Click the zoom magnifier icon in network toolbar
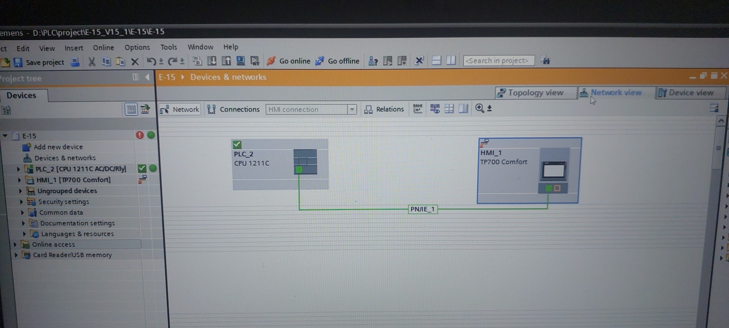The height and width of the screenshot is (328, 729). (480, 108)
